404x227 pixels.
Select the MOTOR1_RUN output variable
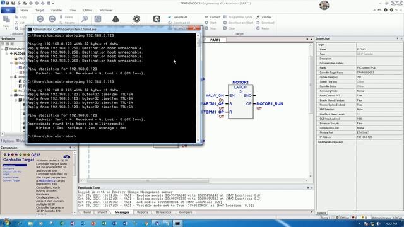point(270,103)
